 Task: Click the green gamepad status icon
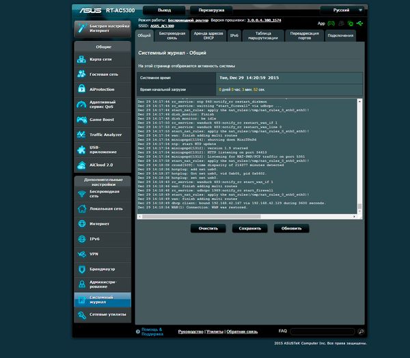pyautogui.click(x=331, y=23)
